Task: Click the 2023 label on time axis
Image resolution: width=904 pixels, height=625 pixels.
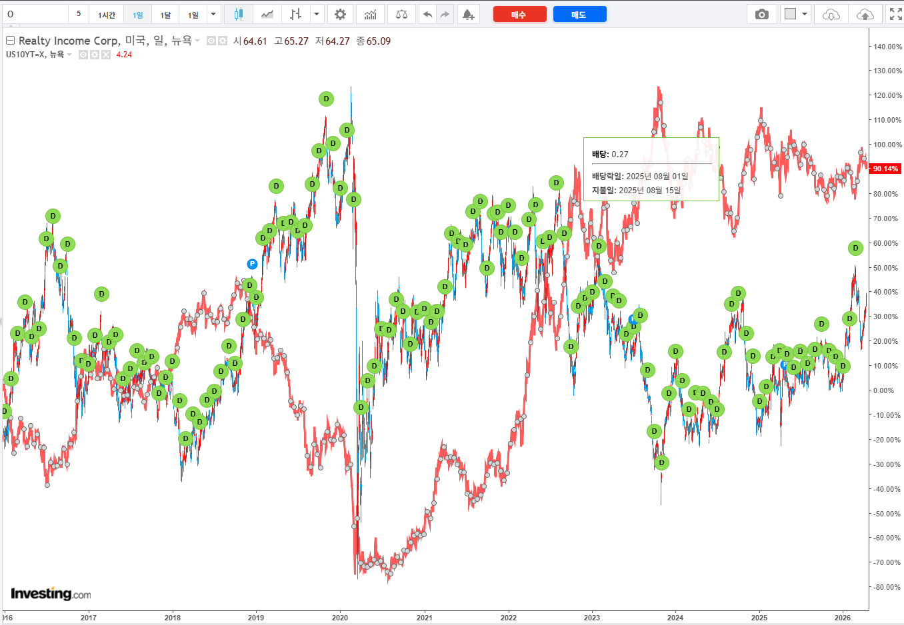Action: (592, 618)
